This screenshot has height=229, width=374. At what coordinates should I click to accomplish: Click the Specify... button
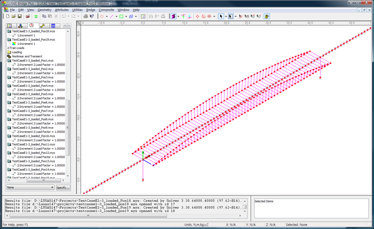tap(63, 187)
